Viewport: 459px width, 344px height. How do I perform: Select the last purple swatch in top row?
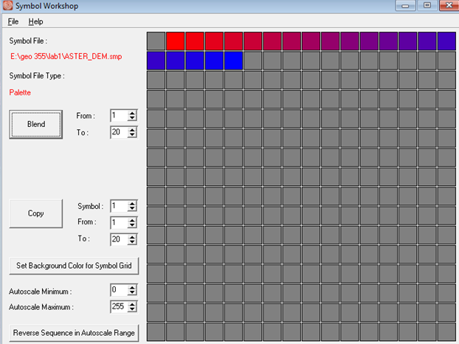coord(446,41)
